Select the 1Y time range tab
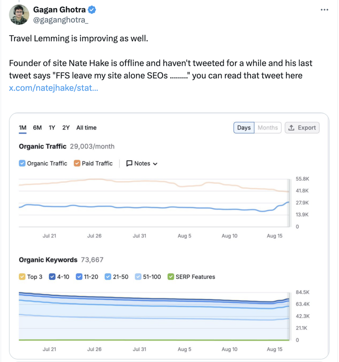Viewport: 339px width, 362px height. 52,128
